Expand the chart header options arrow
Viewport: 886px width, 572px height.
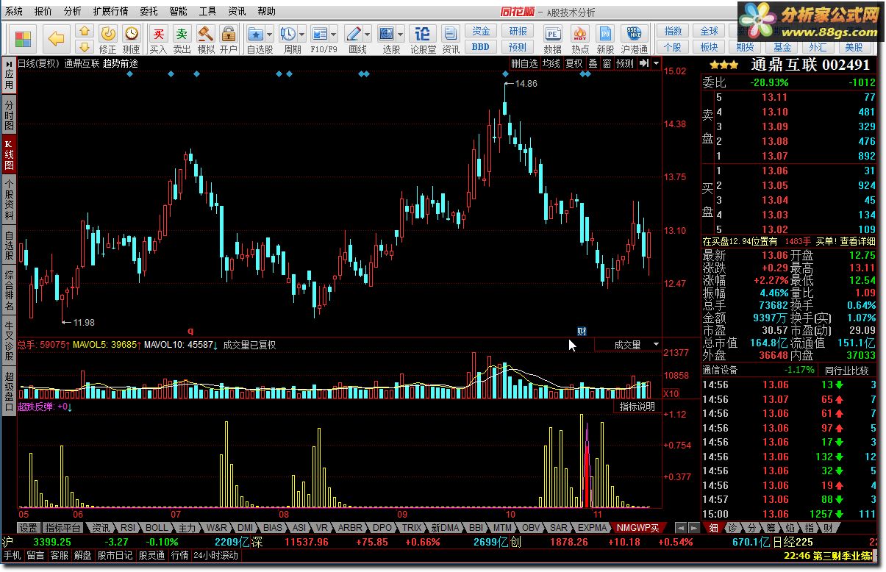(x=656, y=63)
